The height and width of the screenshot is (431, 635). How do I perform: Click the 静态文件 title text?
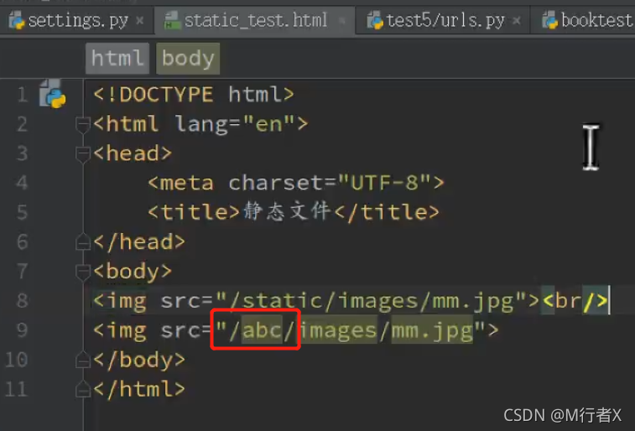287,211
